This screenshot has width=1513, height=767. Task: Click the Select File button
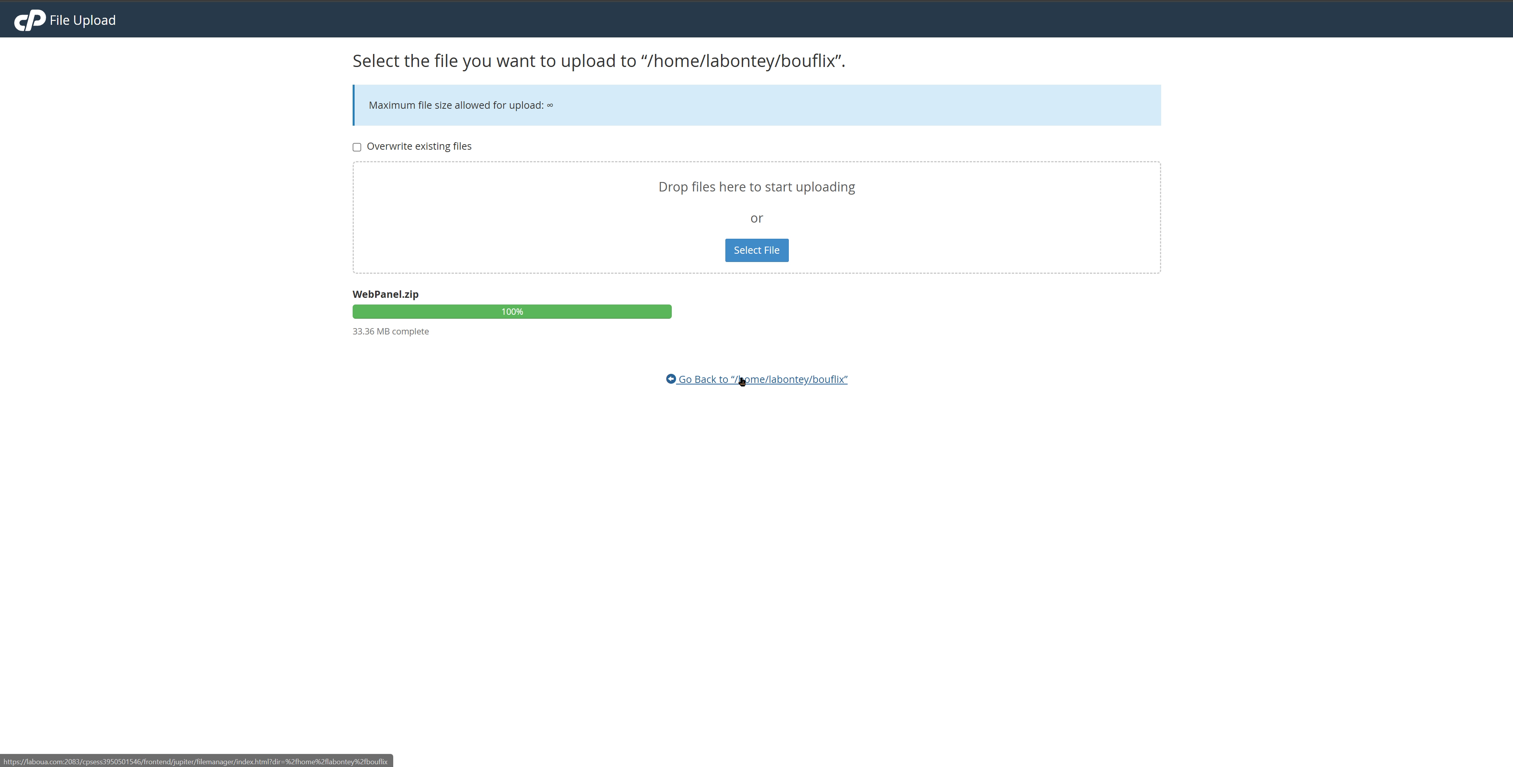coord(756,250)
